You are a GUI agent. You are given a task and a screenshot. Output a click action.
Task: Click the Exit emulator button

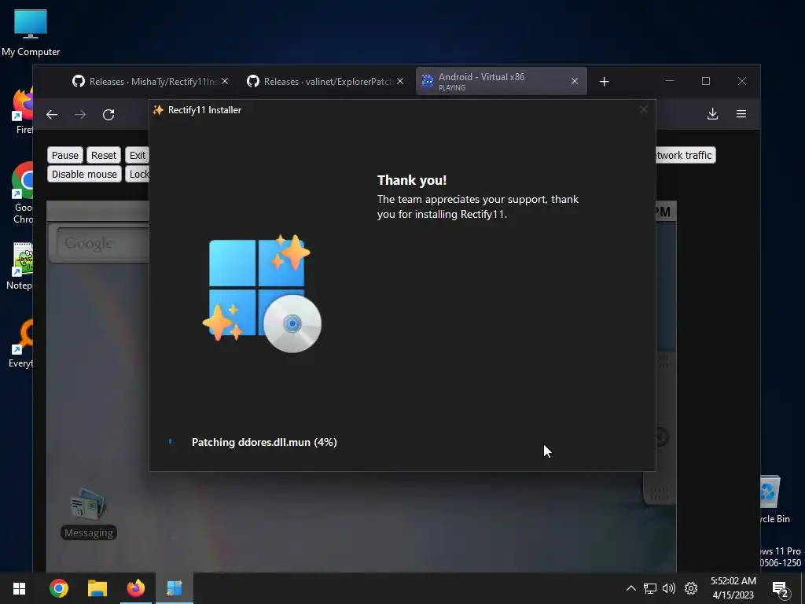[x=137, y=155]
